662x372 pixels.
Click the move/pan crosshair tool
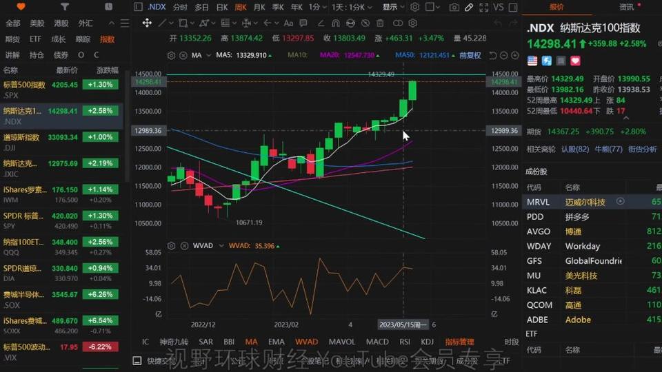click(x=147, y=23)
